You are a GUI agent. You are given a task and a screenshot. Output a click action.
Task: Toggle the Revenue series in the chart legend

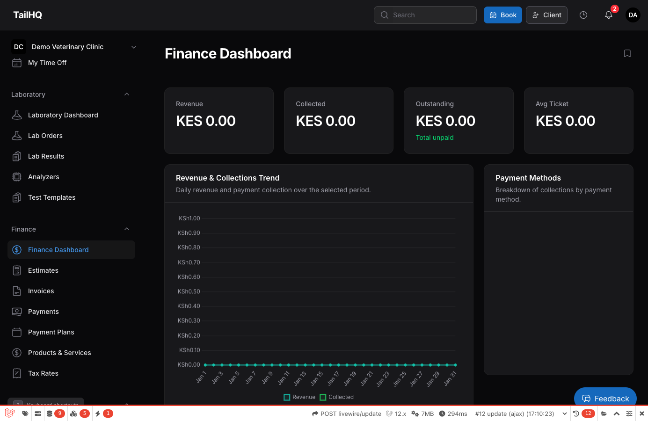point(299,397)
